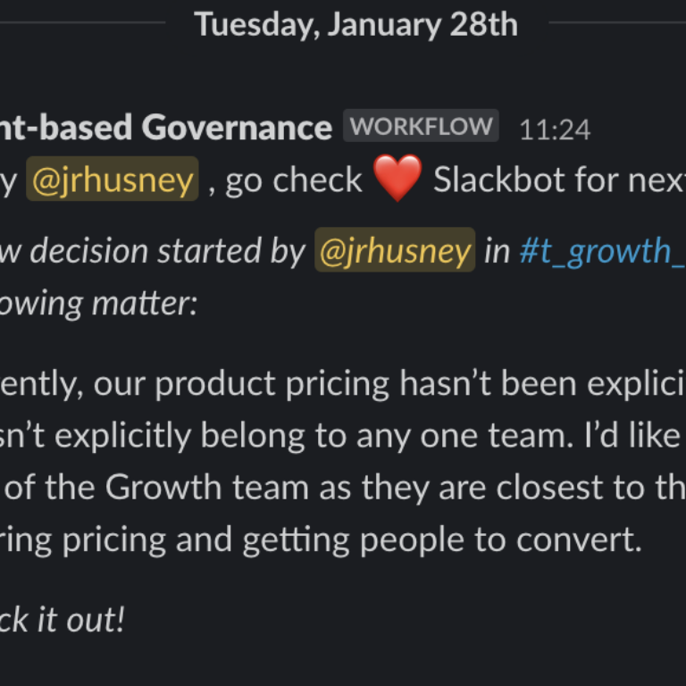Screen dimensions: 686x686
Task: Select the 'decision started by' italic text
Action: click(x=166, y=253)
